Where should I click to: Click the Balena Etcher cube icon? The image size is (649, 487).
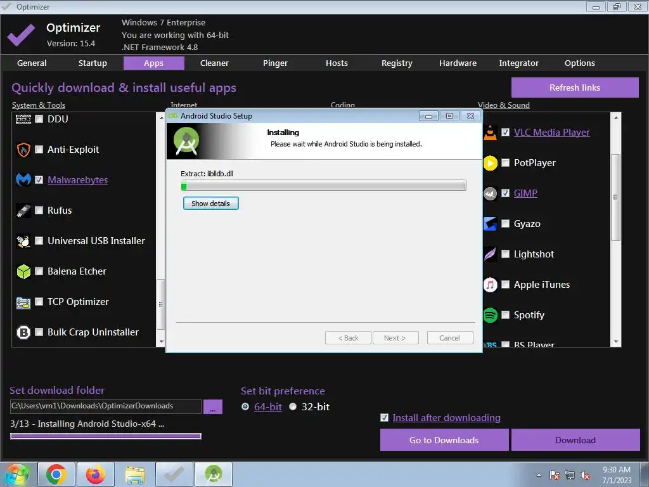(x=23, y=271)
